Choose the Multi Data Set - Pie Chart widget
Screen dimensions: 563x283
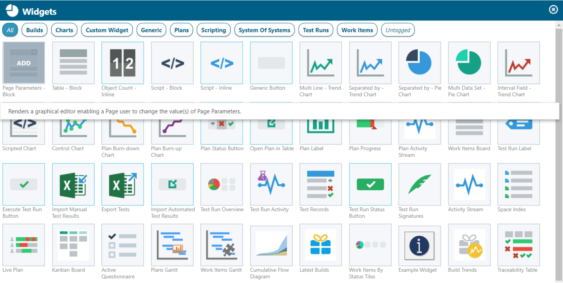click(469, 63)
